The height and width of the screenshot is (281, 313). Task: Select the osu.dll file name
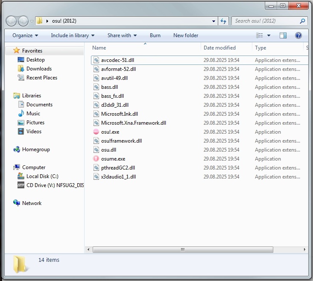click(x=108, y=150)
